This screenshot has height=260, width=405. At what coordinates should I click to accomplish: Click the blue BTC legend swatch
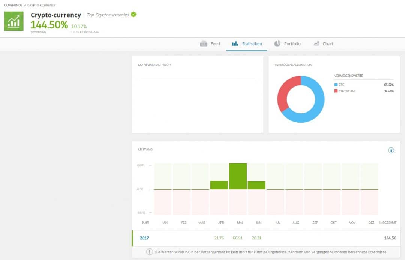coord(336,85)
